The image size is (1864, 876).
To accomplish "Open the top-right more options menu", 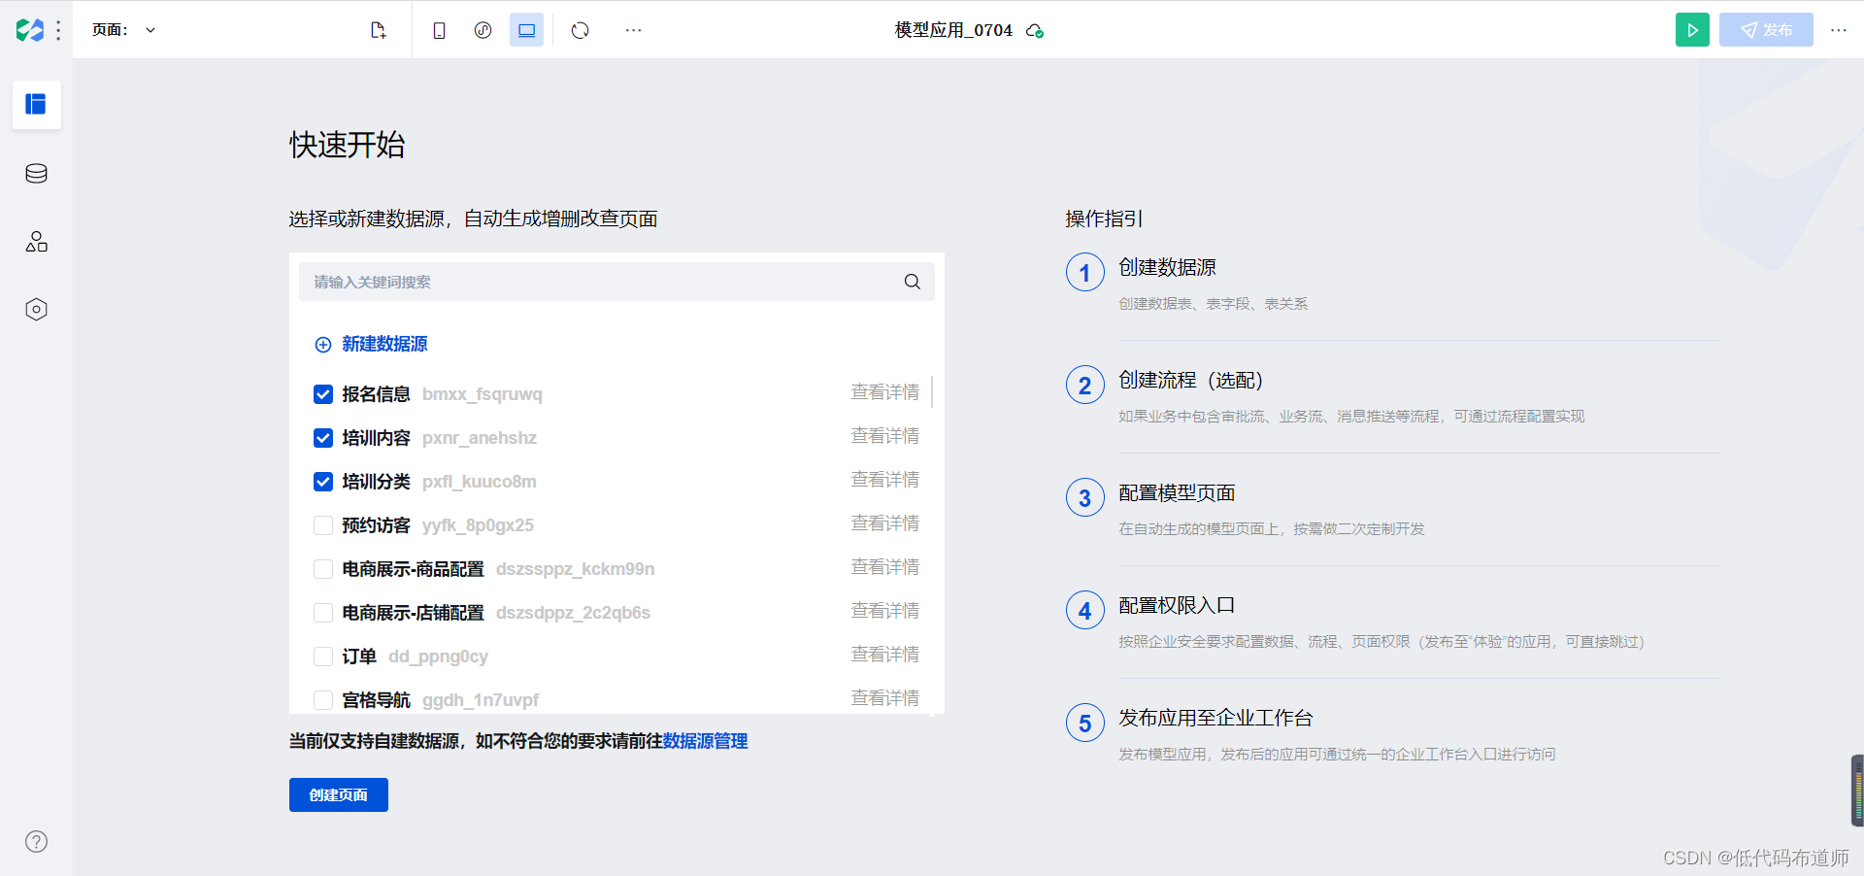I will click(x=1839, y=30).
